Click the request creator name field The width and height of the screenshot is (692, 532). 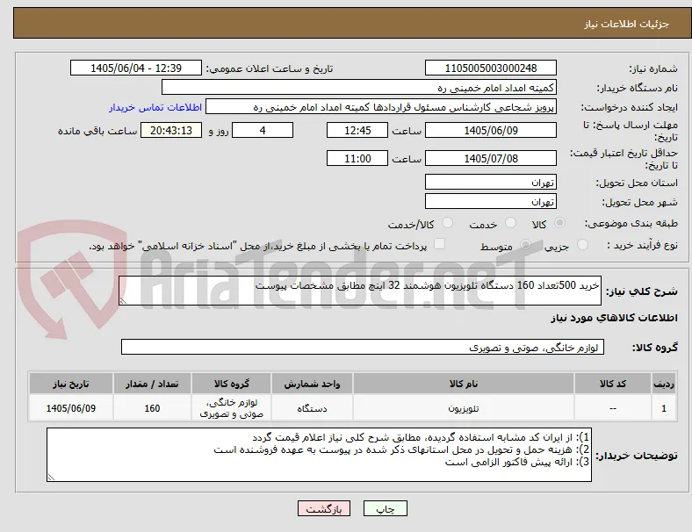[381, 107]
